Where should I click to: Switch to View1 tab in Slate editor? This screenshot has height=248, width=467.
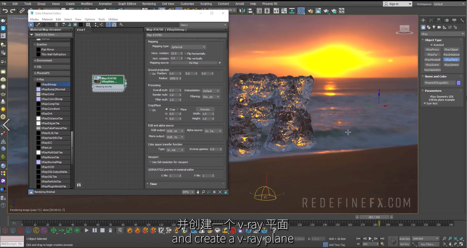pyautogui.click(x=81, y=30)
